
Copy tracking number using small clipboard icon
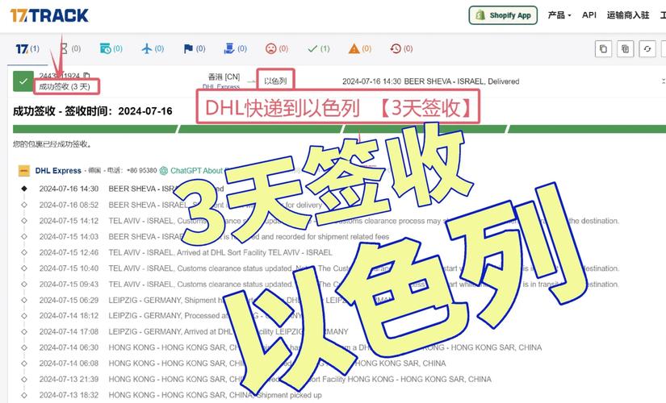coord(86,76)
